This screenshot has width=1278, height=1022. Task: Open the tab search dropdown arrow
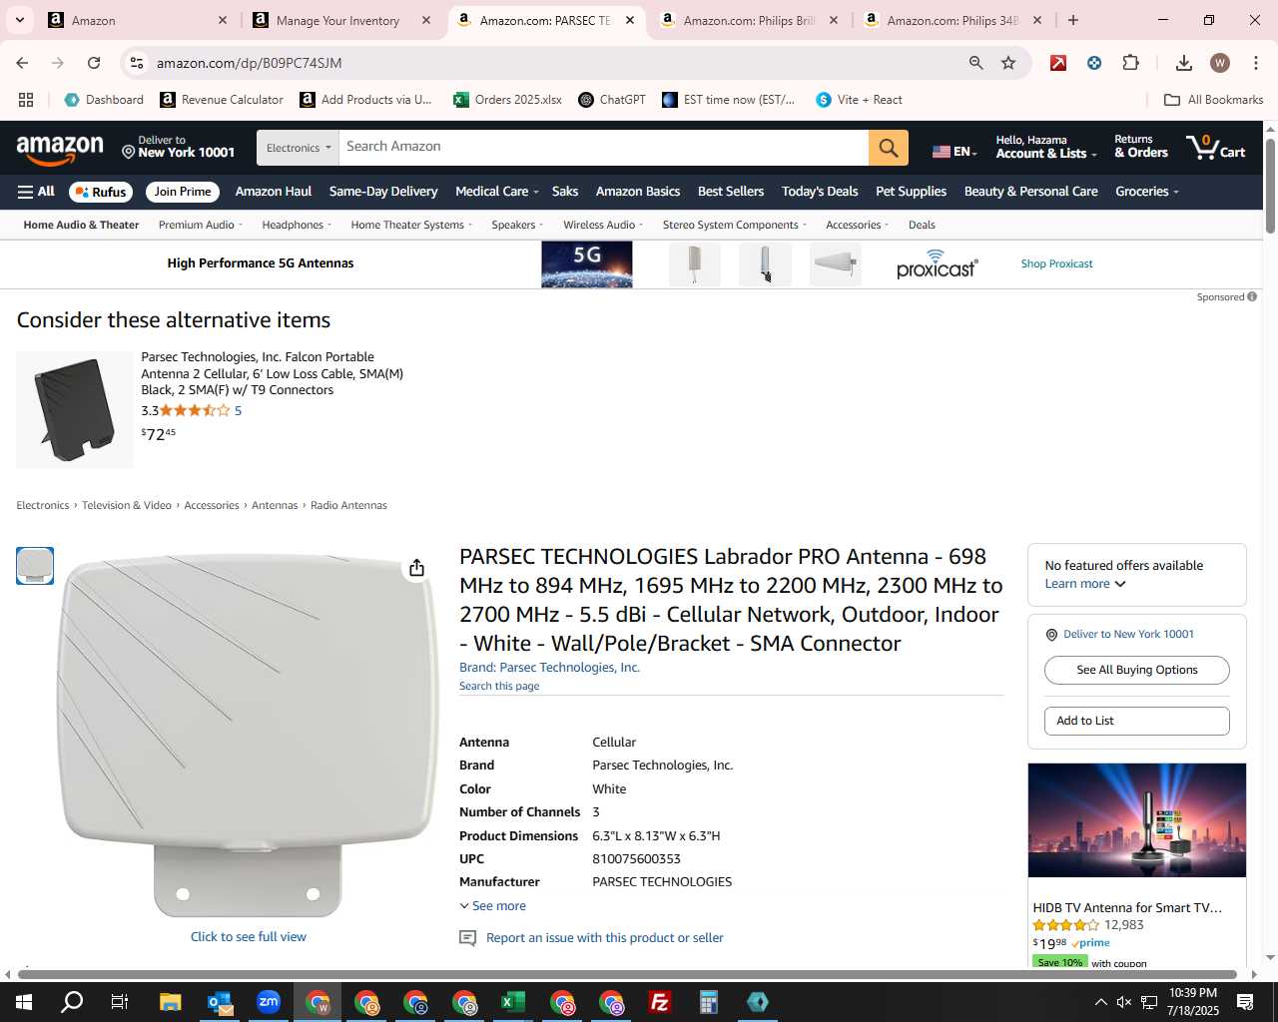pos(19,20)
